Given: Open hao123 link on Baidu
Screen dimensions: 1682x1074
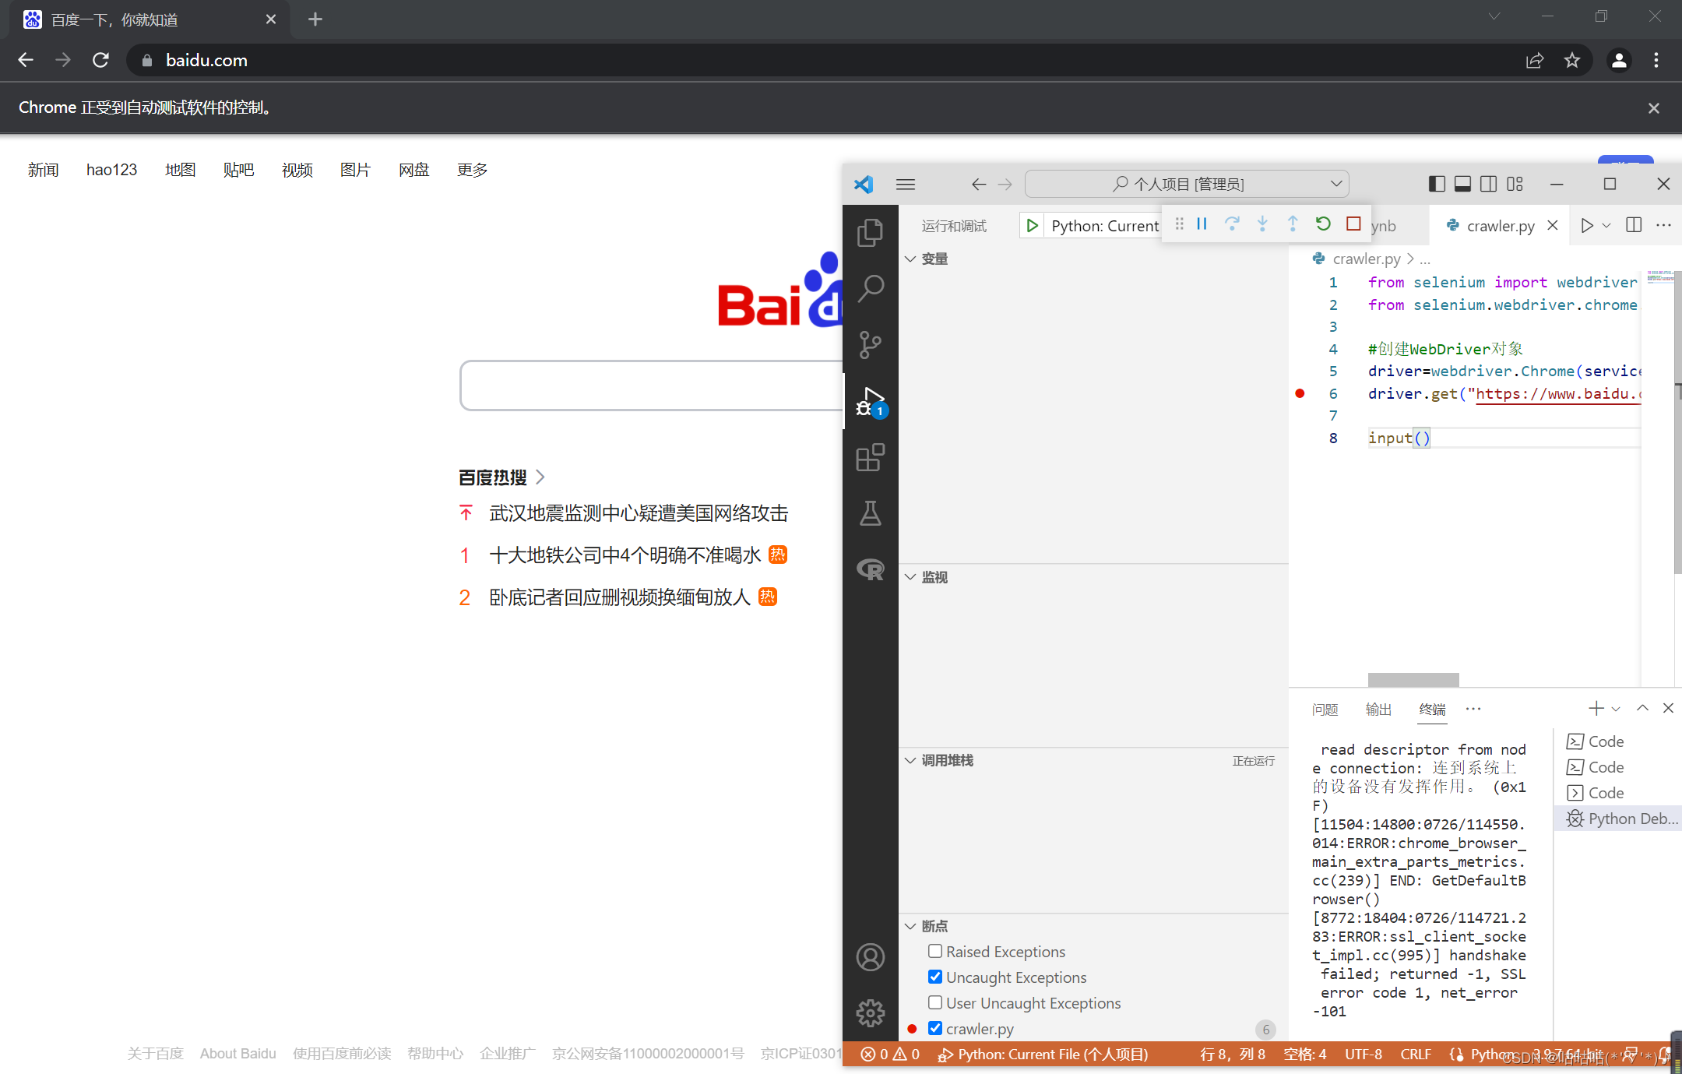Looking at the screenshot, I should 111,169.
